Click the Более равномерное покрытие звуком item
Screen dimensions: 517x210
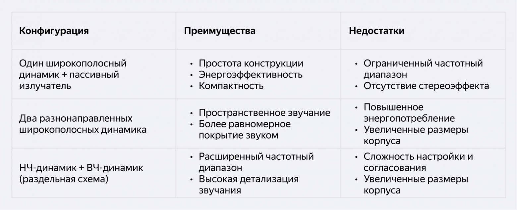[x=245, y=130]
